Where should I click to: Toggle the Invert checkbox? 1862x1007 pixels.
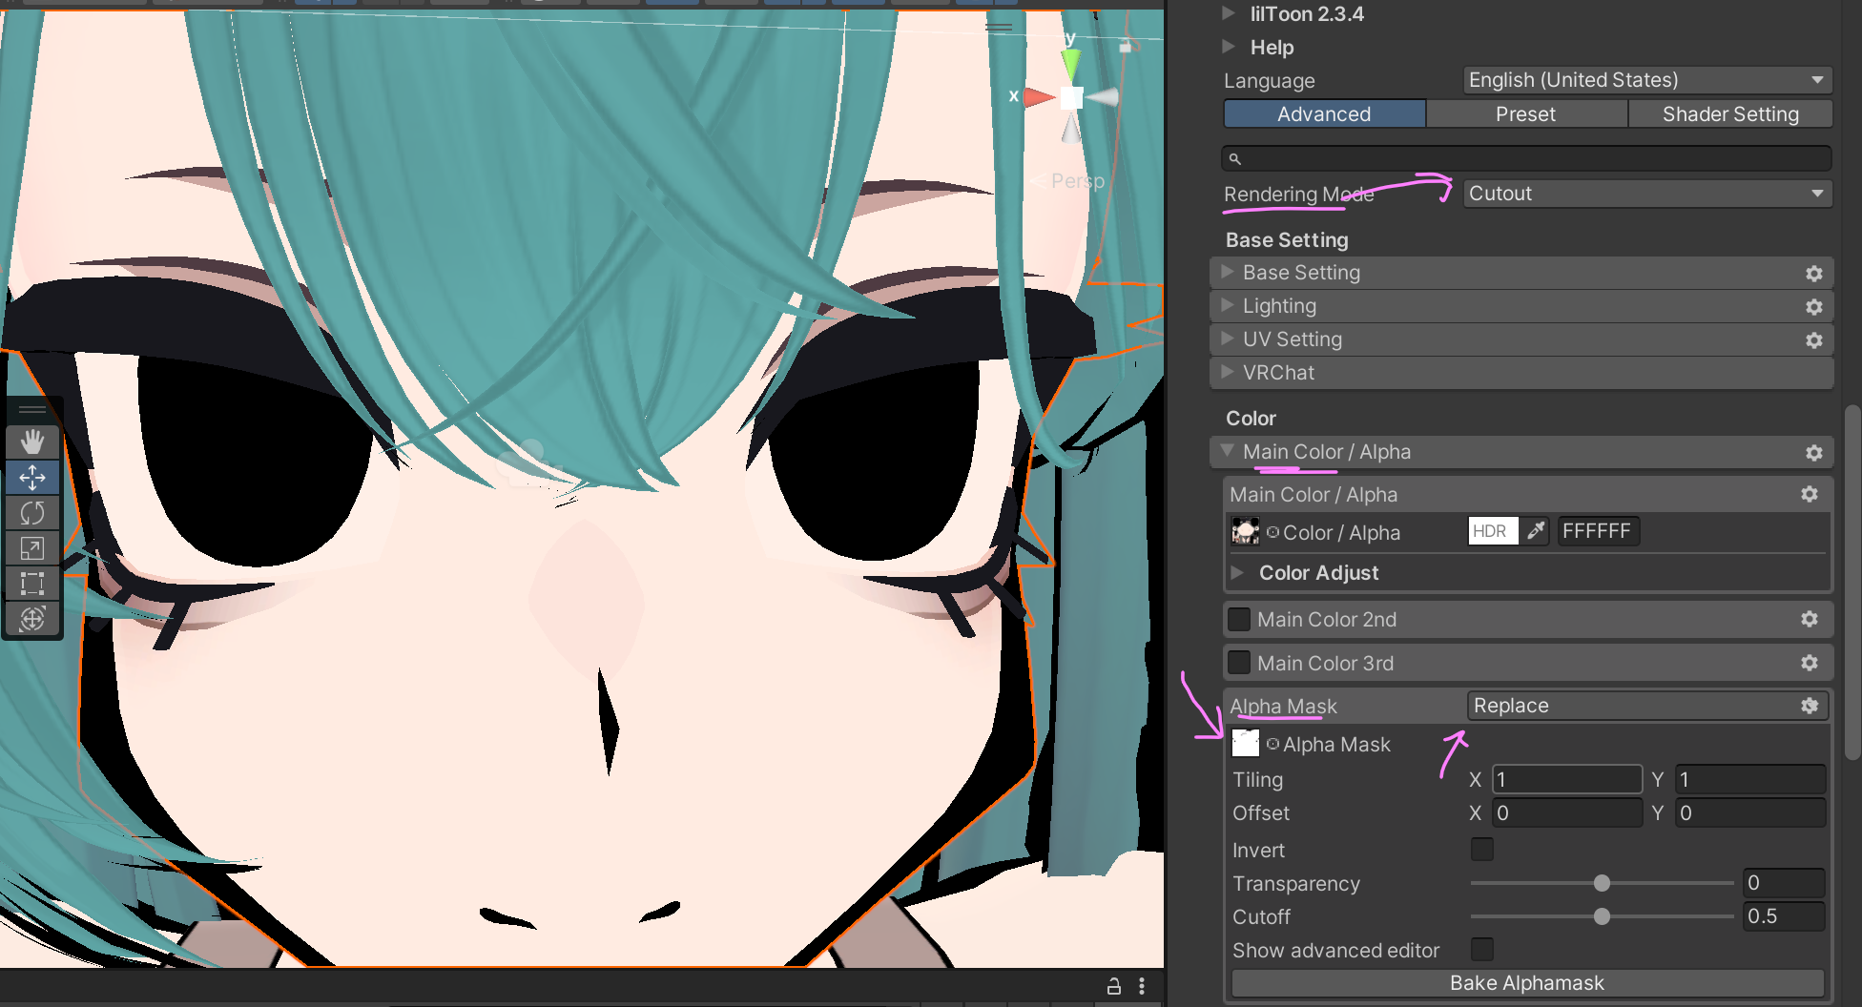pos(1481,850)
